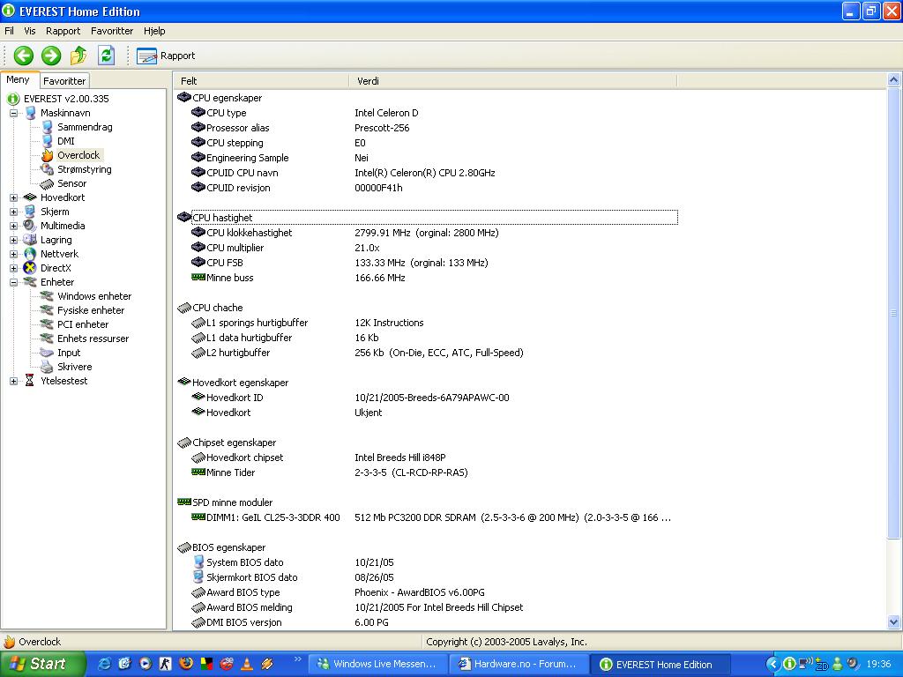The width and height of the screenshot is (903, 677).
Task: Select the DirectX icon in tree
Action: coord(30,268)
